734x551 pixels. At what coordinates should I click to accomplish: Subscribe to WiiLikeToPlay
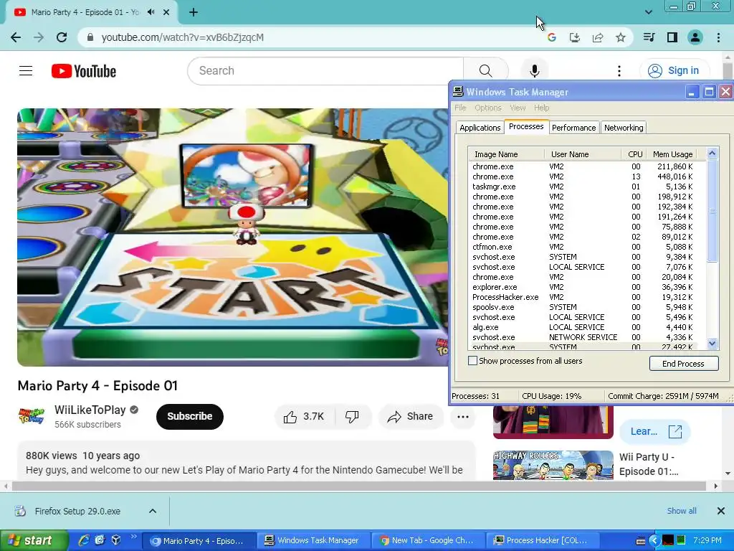[189, 417]
